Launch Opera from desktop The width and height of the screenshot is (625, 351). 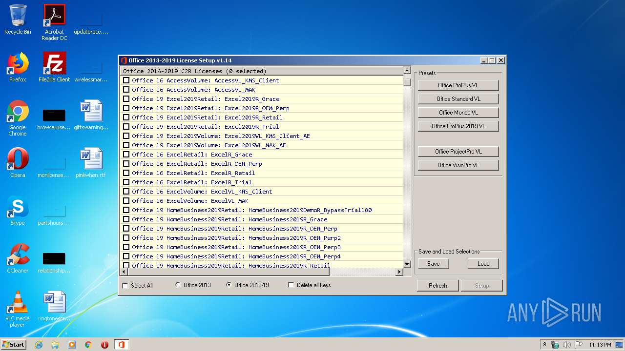coord(18,163)
